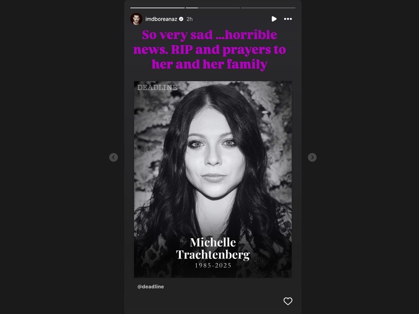The height and width of the screenshot is (314, 419).
Task: Open the three-dot more options menu
Action: click(x=288, y=19)
